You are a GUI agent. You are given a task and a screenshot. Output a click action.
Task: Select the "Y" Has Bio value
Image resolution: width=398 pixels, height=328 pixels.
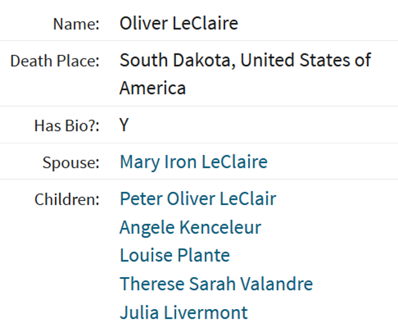(124, 125)
